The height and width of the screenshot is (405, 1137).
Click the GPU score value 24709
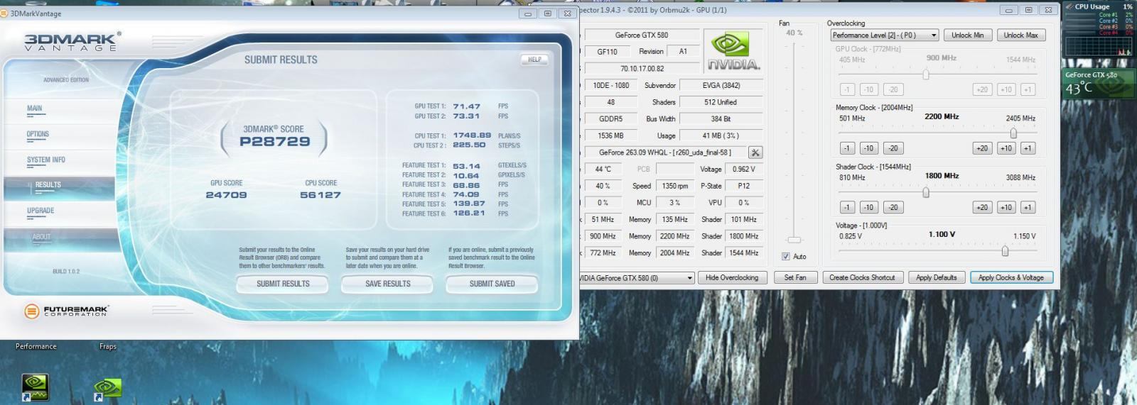(226, 195)
